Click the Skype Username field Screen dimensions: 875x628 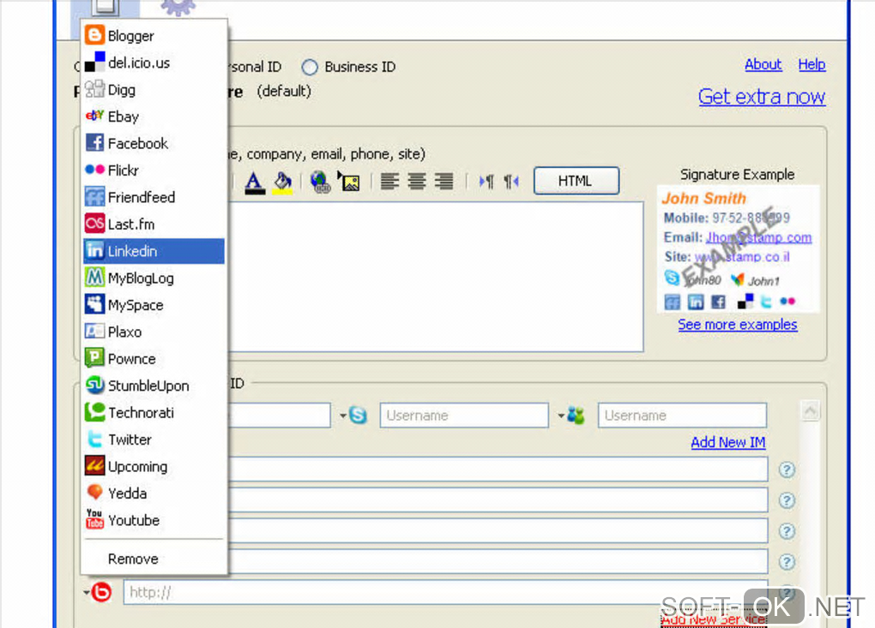(464, 416)
